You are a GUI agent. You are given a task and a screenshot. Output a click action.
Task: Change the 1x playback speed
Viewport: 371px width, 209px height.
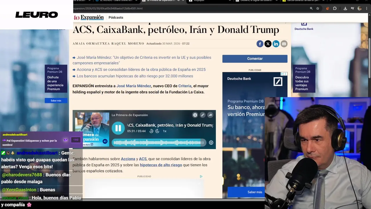[x=165, y=131]
